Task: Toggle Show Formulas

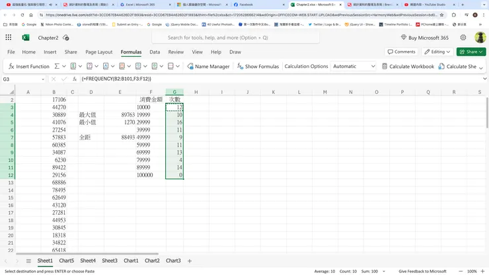Action: [x=258, y=66]
